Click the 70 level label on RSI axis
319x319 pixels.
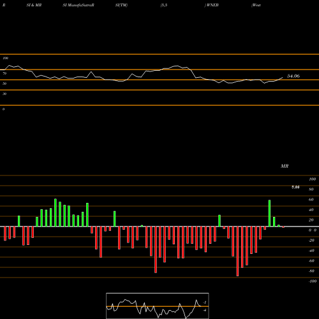click(4, 73)
